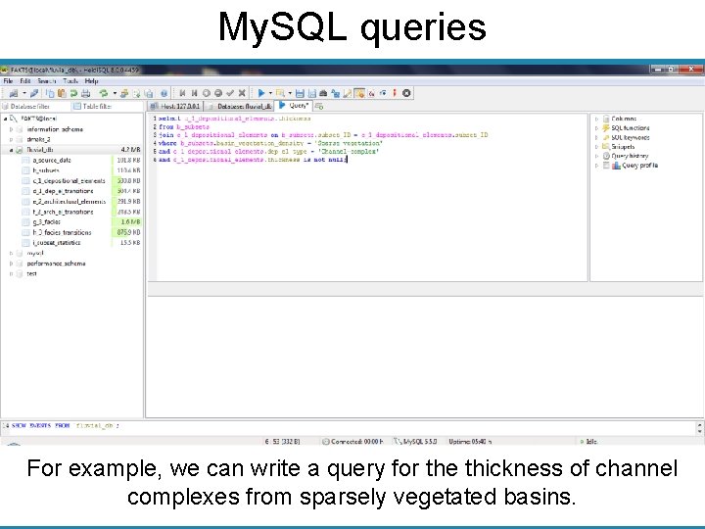The image size is (705, 529).
Task: Click the insert row circle icon
Action: (x=207, y=93)
